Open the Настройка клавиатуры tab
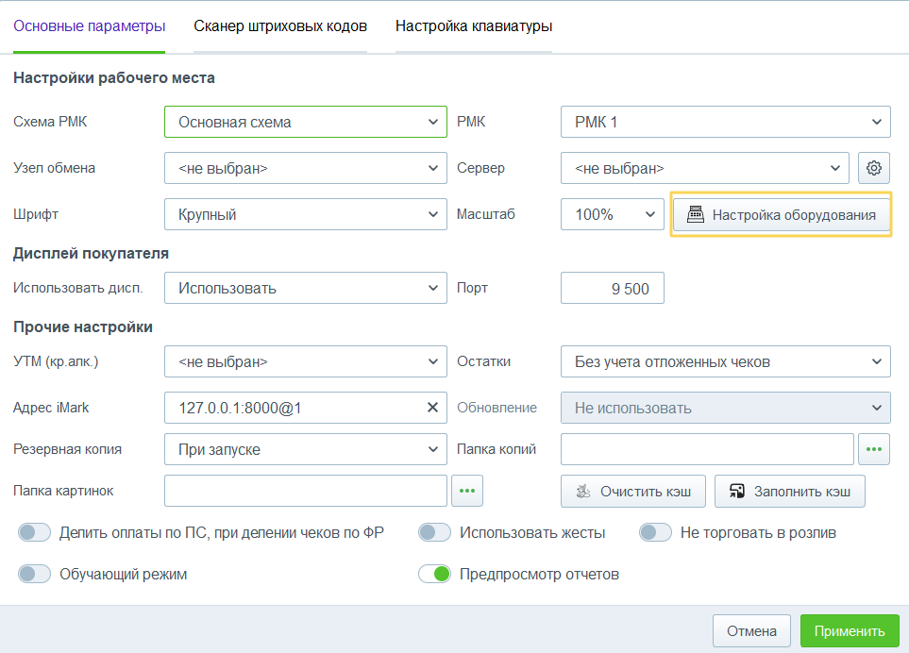909x653 pixels. (474, 26)
